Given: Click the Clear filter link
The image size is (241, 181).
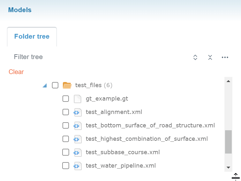Looking at the screenshot, I should 16,72.
